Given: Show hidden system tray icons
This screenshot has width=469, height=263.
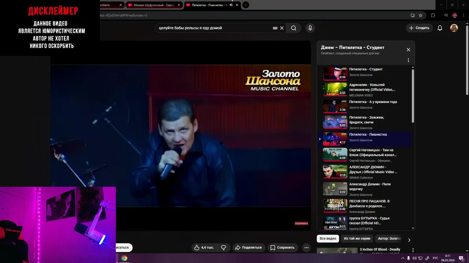Looking at the screenshot, I should pos(403,258).
